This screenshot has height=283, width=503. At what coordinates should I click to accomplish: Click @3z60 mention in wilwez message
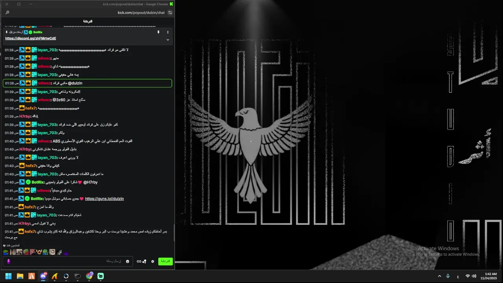pos(59,100)
